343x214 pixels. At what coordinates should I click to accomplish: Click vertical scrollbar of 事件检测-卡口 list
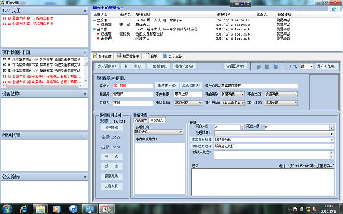[x=86, y=69]
